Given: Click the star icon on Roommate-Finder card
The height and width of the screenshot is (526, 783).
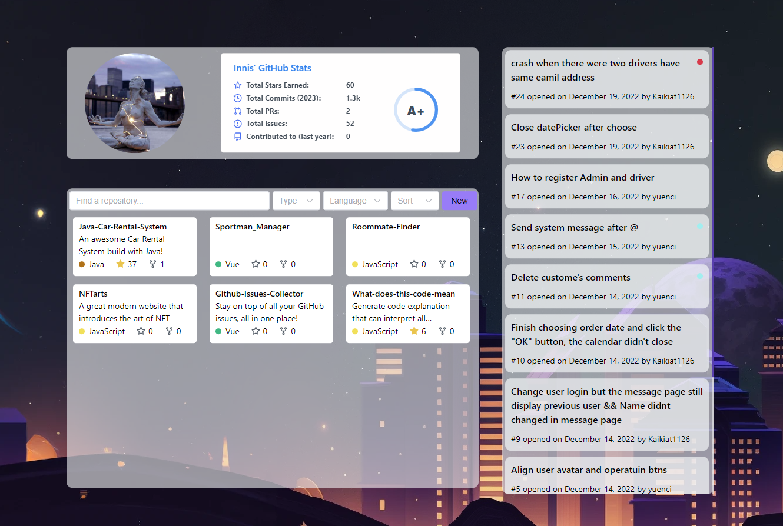Looking at the screenshot, I should 414,264.
